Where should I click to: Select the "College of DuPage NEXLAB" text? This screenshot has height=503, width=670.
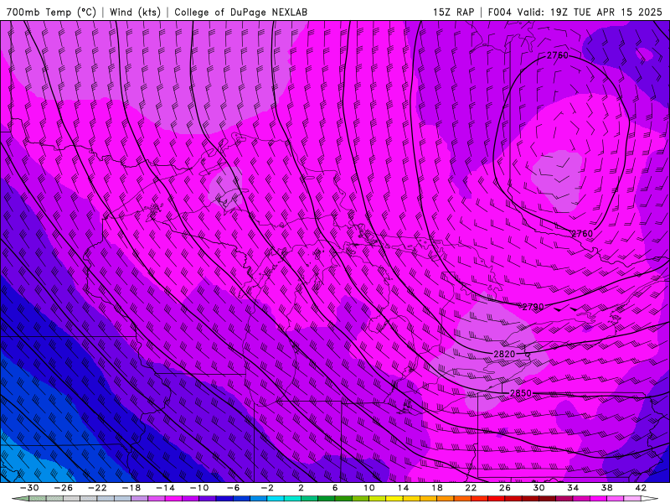(240, 12)
